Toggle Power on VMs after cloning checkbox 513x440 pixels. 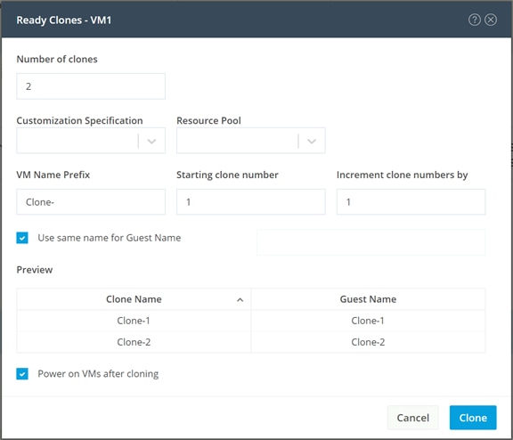[22, 373]
